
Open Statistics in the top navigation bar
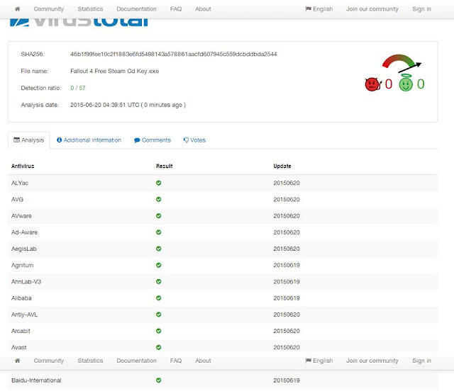pyautogui.click(x=90, y=9)
